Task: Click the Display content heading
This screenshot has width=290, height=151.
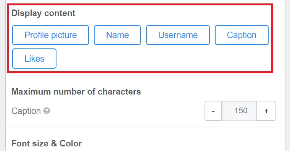Action: pos(43,13)
